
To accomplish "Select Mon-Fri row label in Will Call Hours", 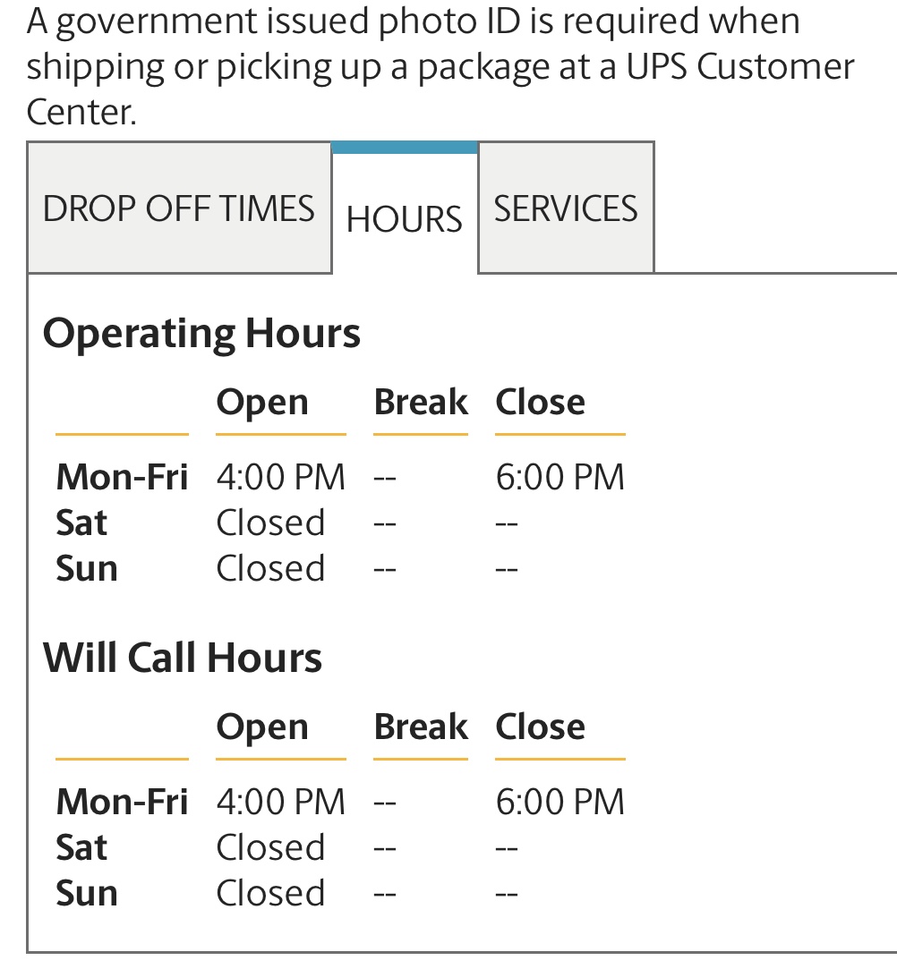I will pos(122,802).
